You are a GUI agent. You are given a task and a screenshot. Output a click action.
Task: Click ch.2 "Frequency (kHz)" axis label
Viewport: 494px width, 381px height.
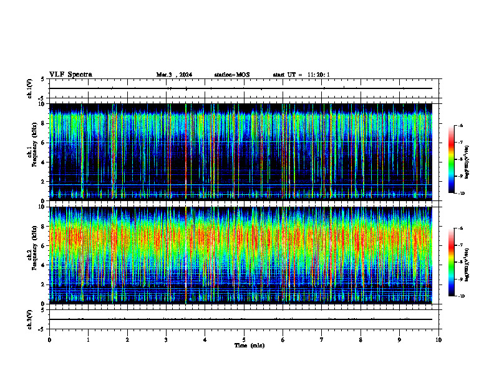(34, 248)
